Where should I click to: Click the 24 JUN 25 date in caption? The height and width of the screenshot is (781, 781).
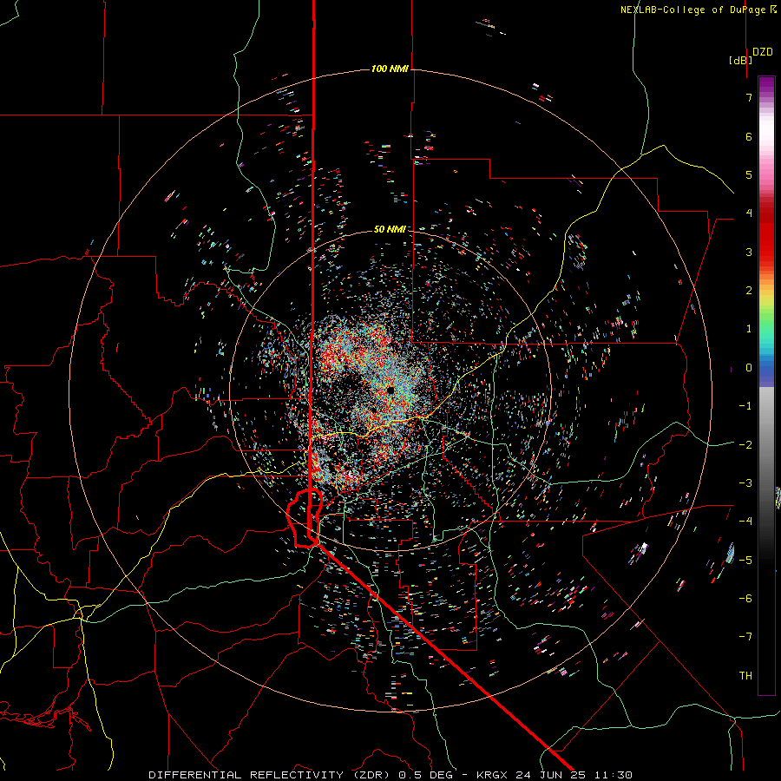point(550,775)
